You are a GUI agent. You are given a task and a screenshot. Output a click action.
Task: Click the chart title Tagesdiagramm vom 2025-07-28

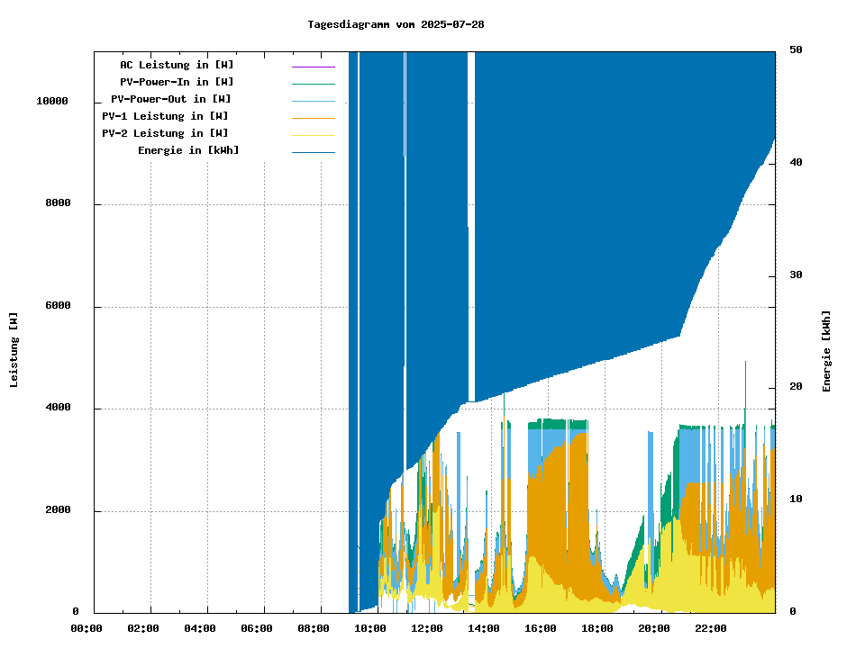pos(396,24)
